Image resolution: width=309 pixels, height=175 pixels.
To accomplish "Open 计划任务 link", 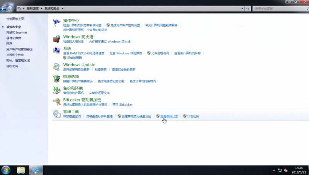I will [x=193, y=116].
